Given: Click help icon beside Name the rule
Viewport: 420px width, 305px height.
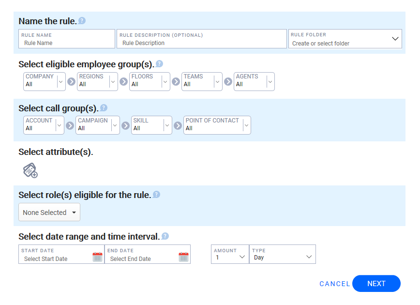Looking at the screenshot, I should tap(82, 21).
